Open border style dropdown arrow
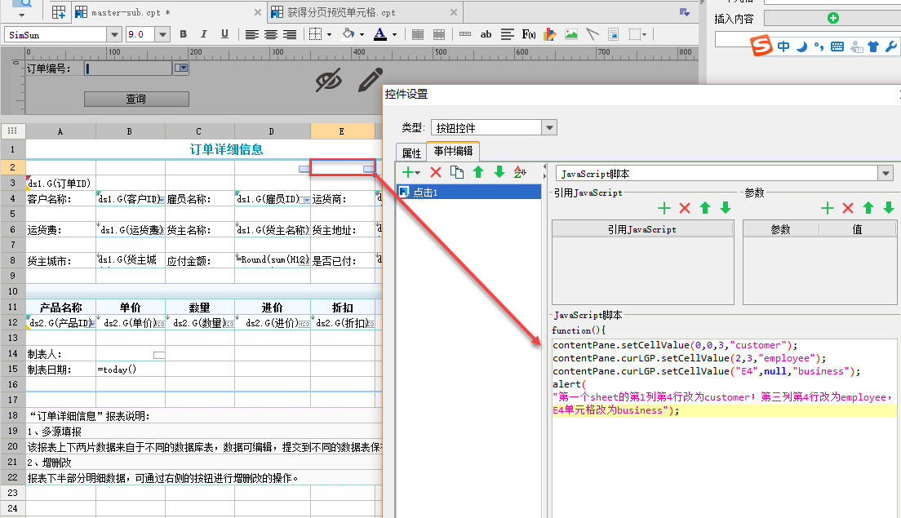The height and width of the screenshot is (518, 901). (x=329, y=34)
